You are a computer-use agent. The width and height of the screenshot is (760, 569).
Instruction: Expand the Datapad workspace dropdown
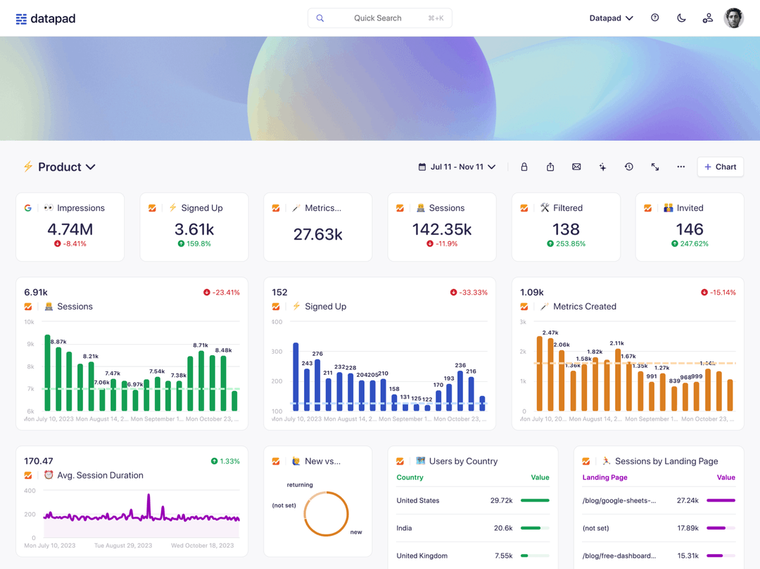611,18
